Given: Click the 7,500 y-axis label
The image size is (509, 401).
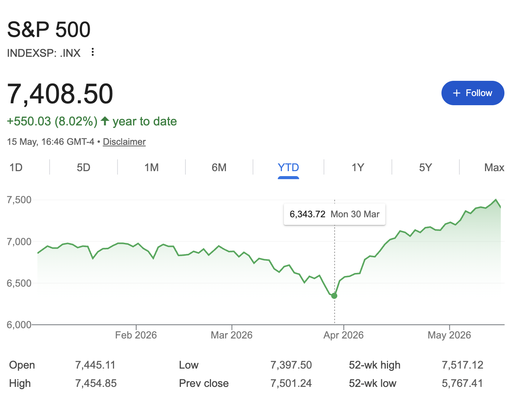Looking at the screenshot, I should click(x=19, y=200).
